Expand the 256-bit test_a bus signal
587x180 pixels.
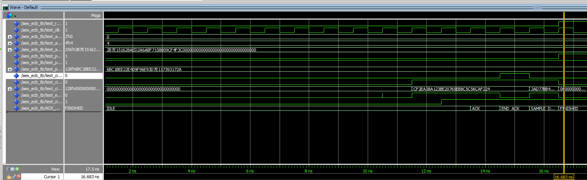10,50
